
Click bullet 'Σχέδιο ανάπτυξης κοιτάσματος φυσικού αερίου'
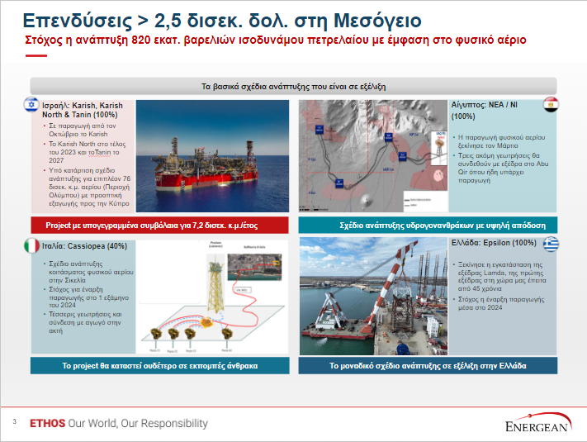[91, 272]
